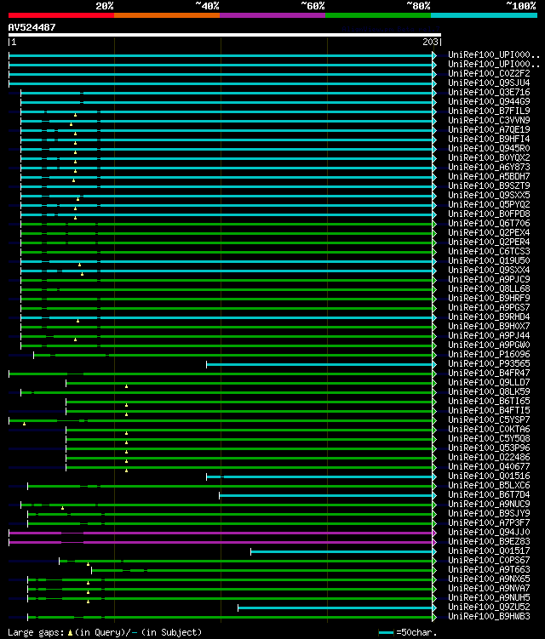Click the UniRef100_B9EZ83 hit name
This screenshot has width=545, height=639.
[x=489, y=542]
